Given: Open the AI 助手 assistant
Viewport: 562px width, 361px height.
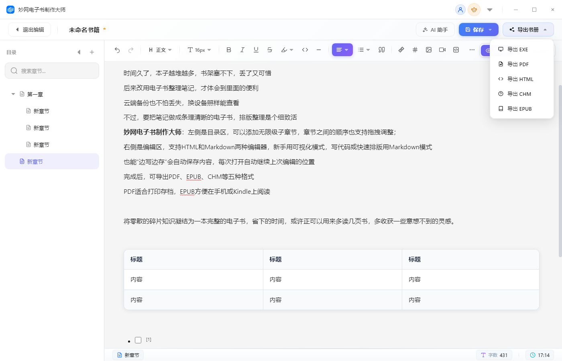Looking at the screenshot, I should click(435, 30).
